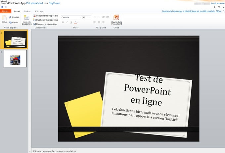The image size is (225, 153).
Task: Apply bulleted list
Action: pyautogui.click(x=95, y=17)
